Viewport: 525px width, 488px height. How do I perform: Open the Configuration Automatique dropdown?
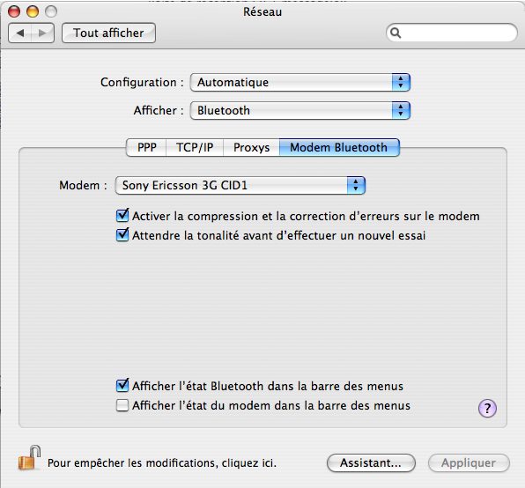point(300,82)
